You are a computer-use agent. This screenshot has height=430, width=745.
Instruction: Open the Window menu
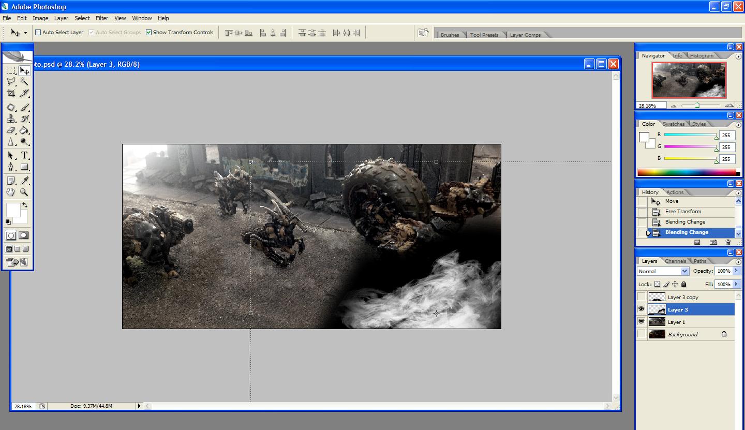142,18
